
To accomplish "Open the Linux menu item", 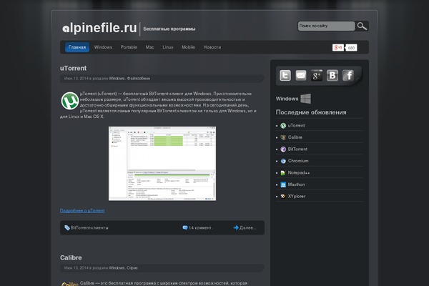I will pos(168,47).
